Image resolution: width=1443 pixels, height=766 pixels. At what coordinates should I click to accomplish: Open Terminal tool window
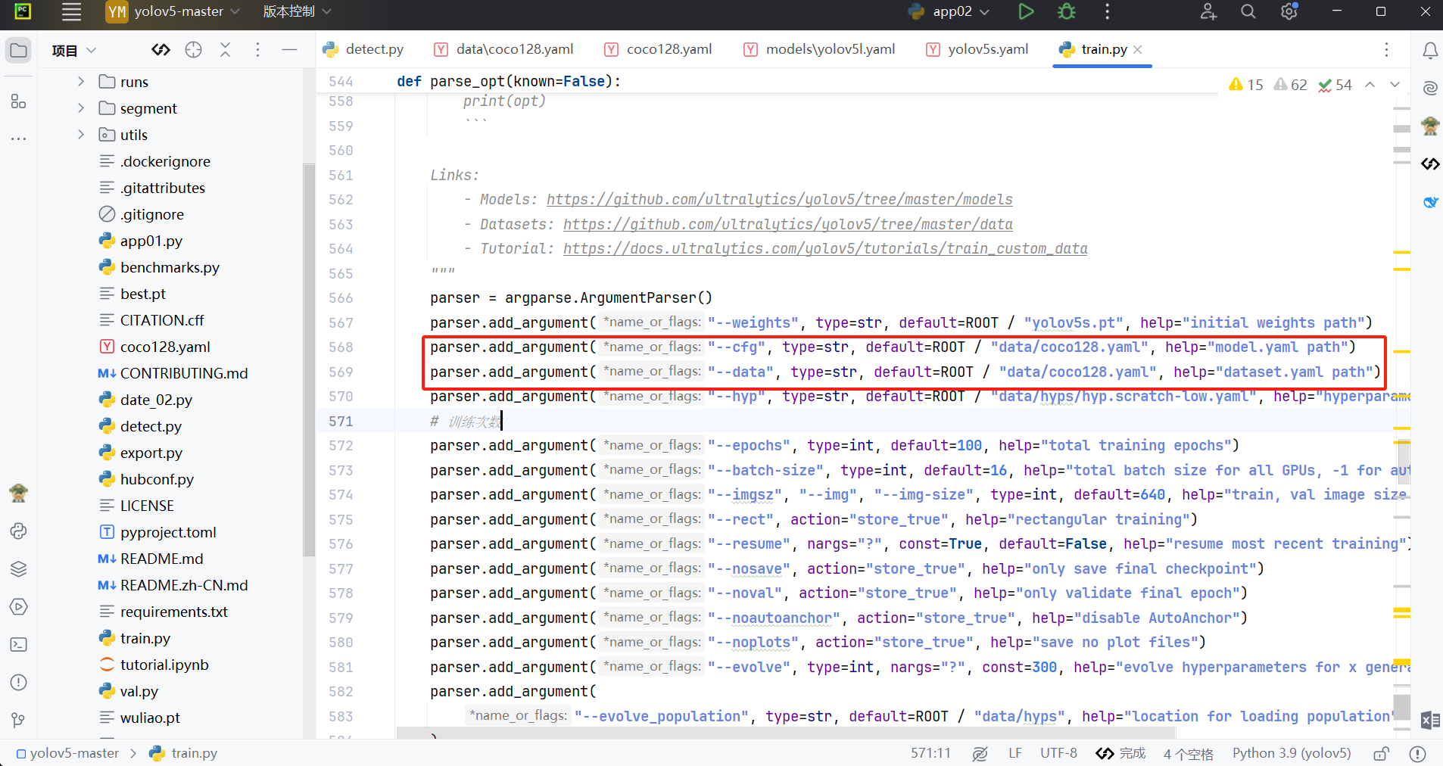(18, 644)
